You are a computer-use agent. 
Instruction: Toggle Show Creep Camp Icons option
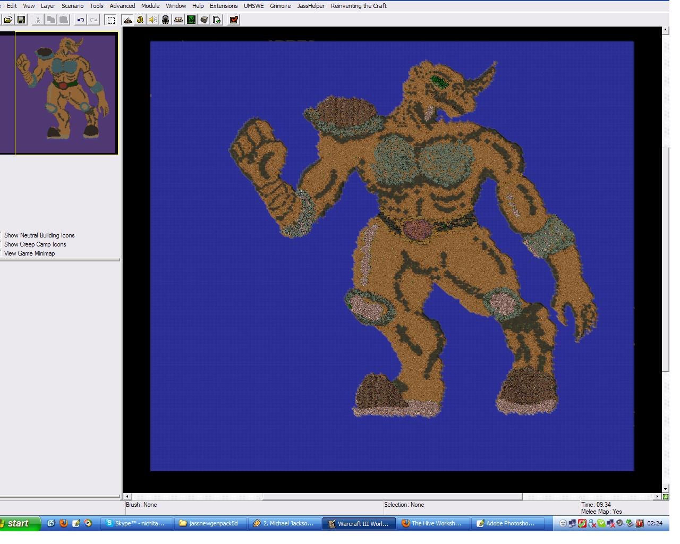35,244
